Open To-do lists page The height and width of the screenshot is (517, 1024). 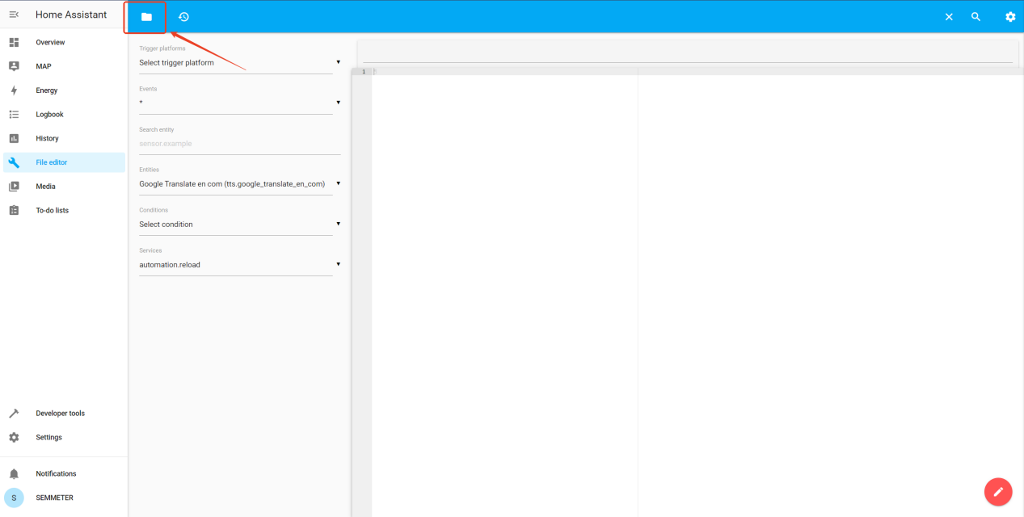point(52,210)
